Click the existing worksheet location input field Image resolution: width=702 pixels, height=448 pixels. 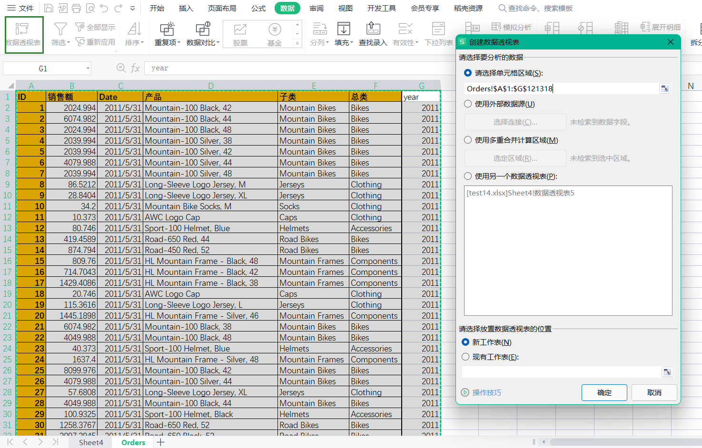(562, 372)
